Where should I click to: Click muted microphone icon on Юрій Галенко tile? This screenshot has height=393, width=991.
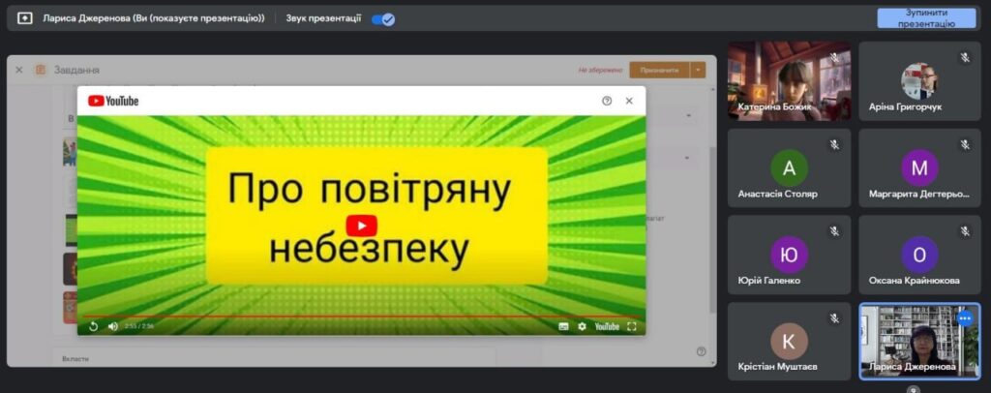[x=834, y=231]
